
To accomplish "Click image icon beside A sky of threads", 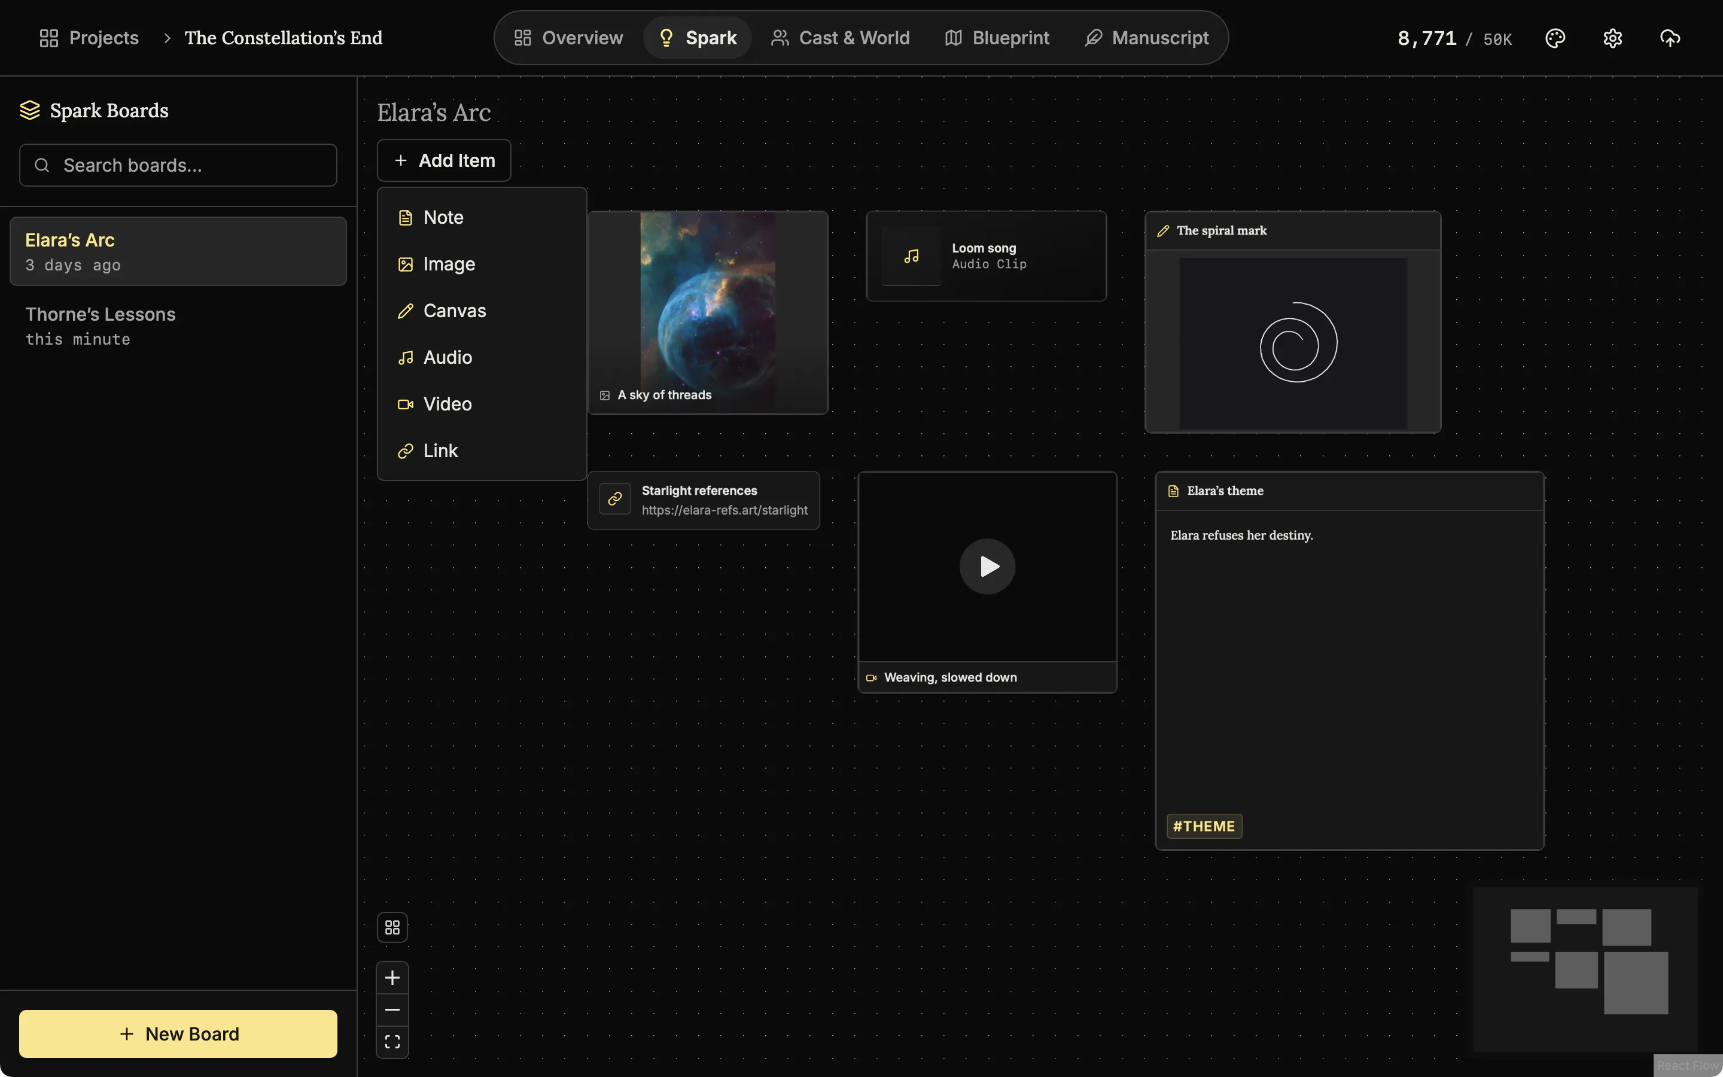I will [604, 395].
